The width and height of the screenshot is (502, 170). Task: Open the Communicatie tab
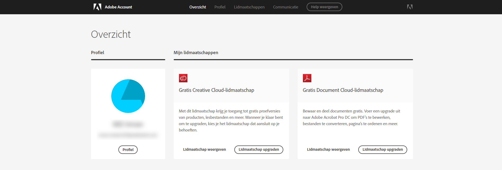tap(285, 7)
